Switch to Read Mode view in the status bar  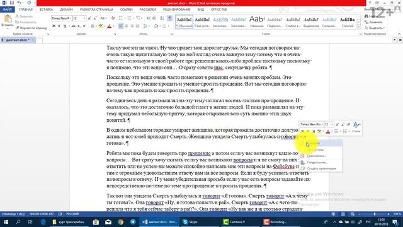[333, 214]
